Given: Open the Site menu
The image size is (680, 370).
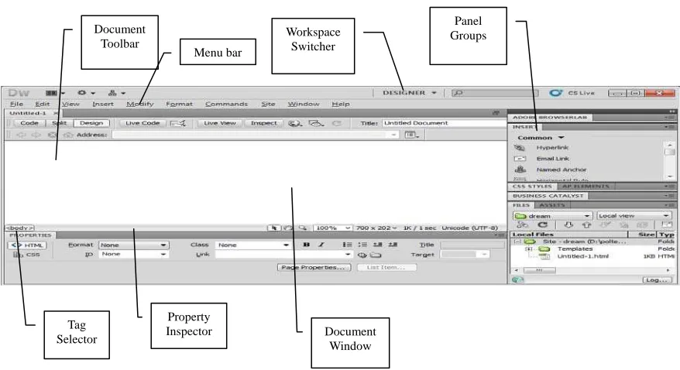Looking at the screenshot, I should (268, 104).
